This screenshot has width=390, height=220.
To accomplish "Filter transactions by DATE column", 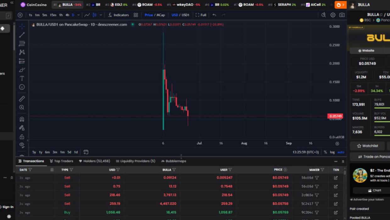I will coord(30,170).
